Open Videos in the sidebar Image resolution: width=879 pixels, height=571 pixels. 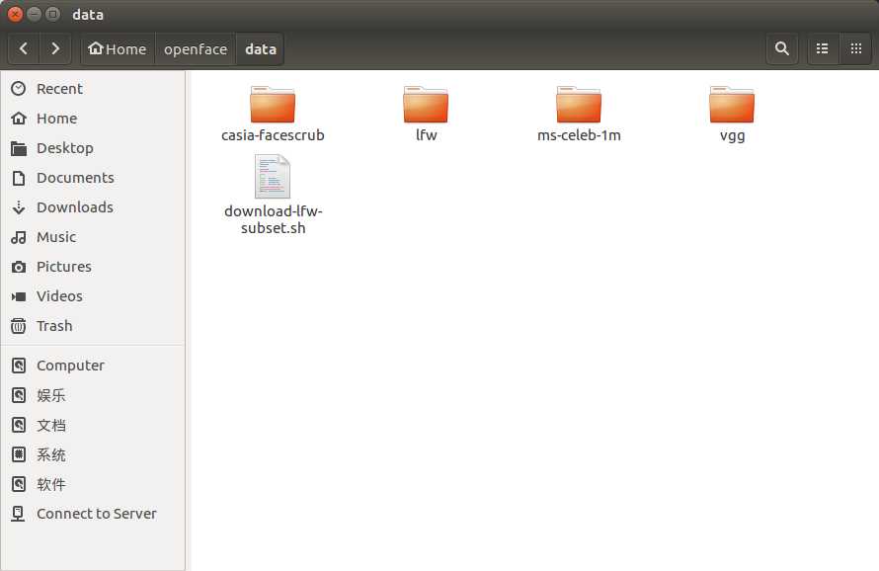point(93,296)
